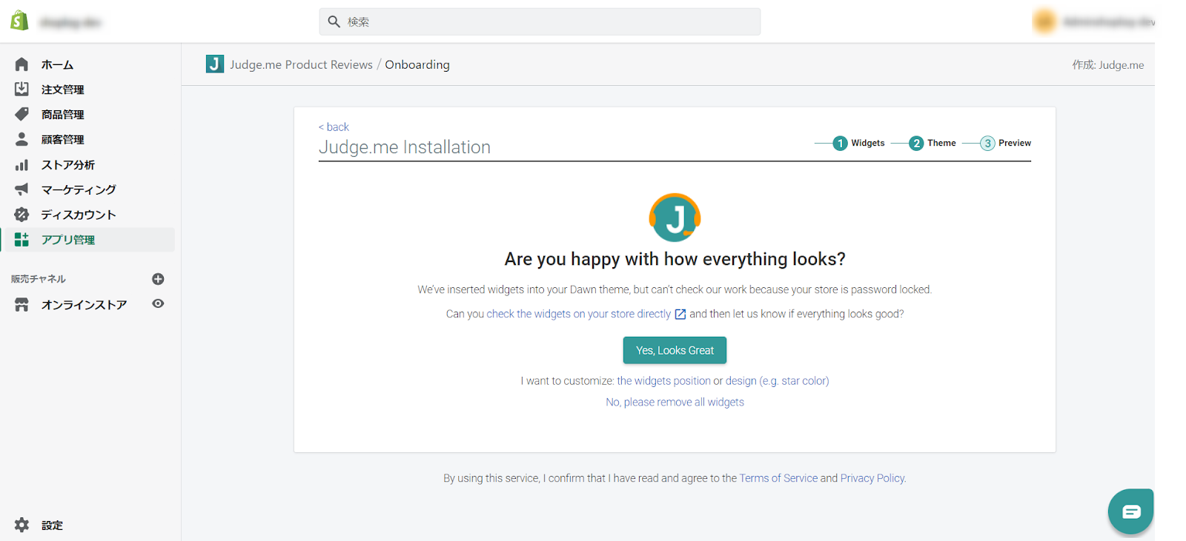The width and height of the screenshot is (1186, 541).
Task: Open 注文管理 menu item
Action: pyautogui.click(x=62, y=90)
